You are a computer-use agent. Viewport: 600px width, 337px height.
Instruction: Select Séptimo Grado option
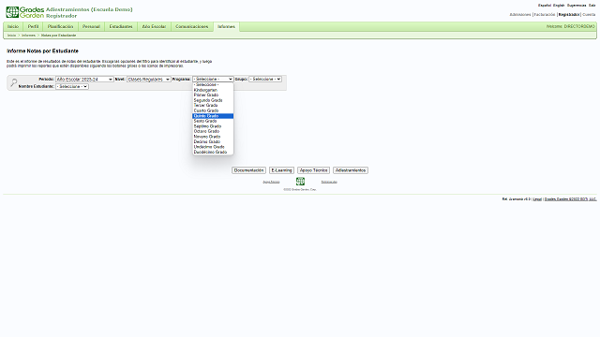click(x=213, y=126)
